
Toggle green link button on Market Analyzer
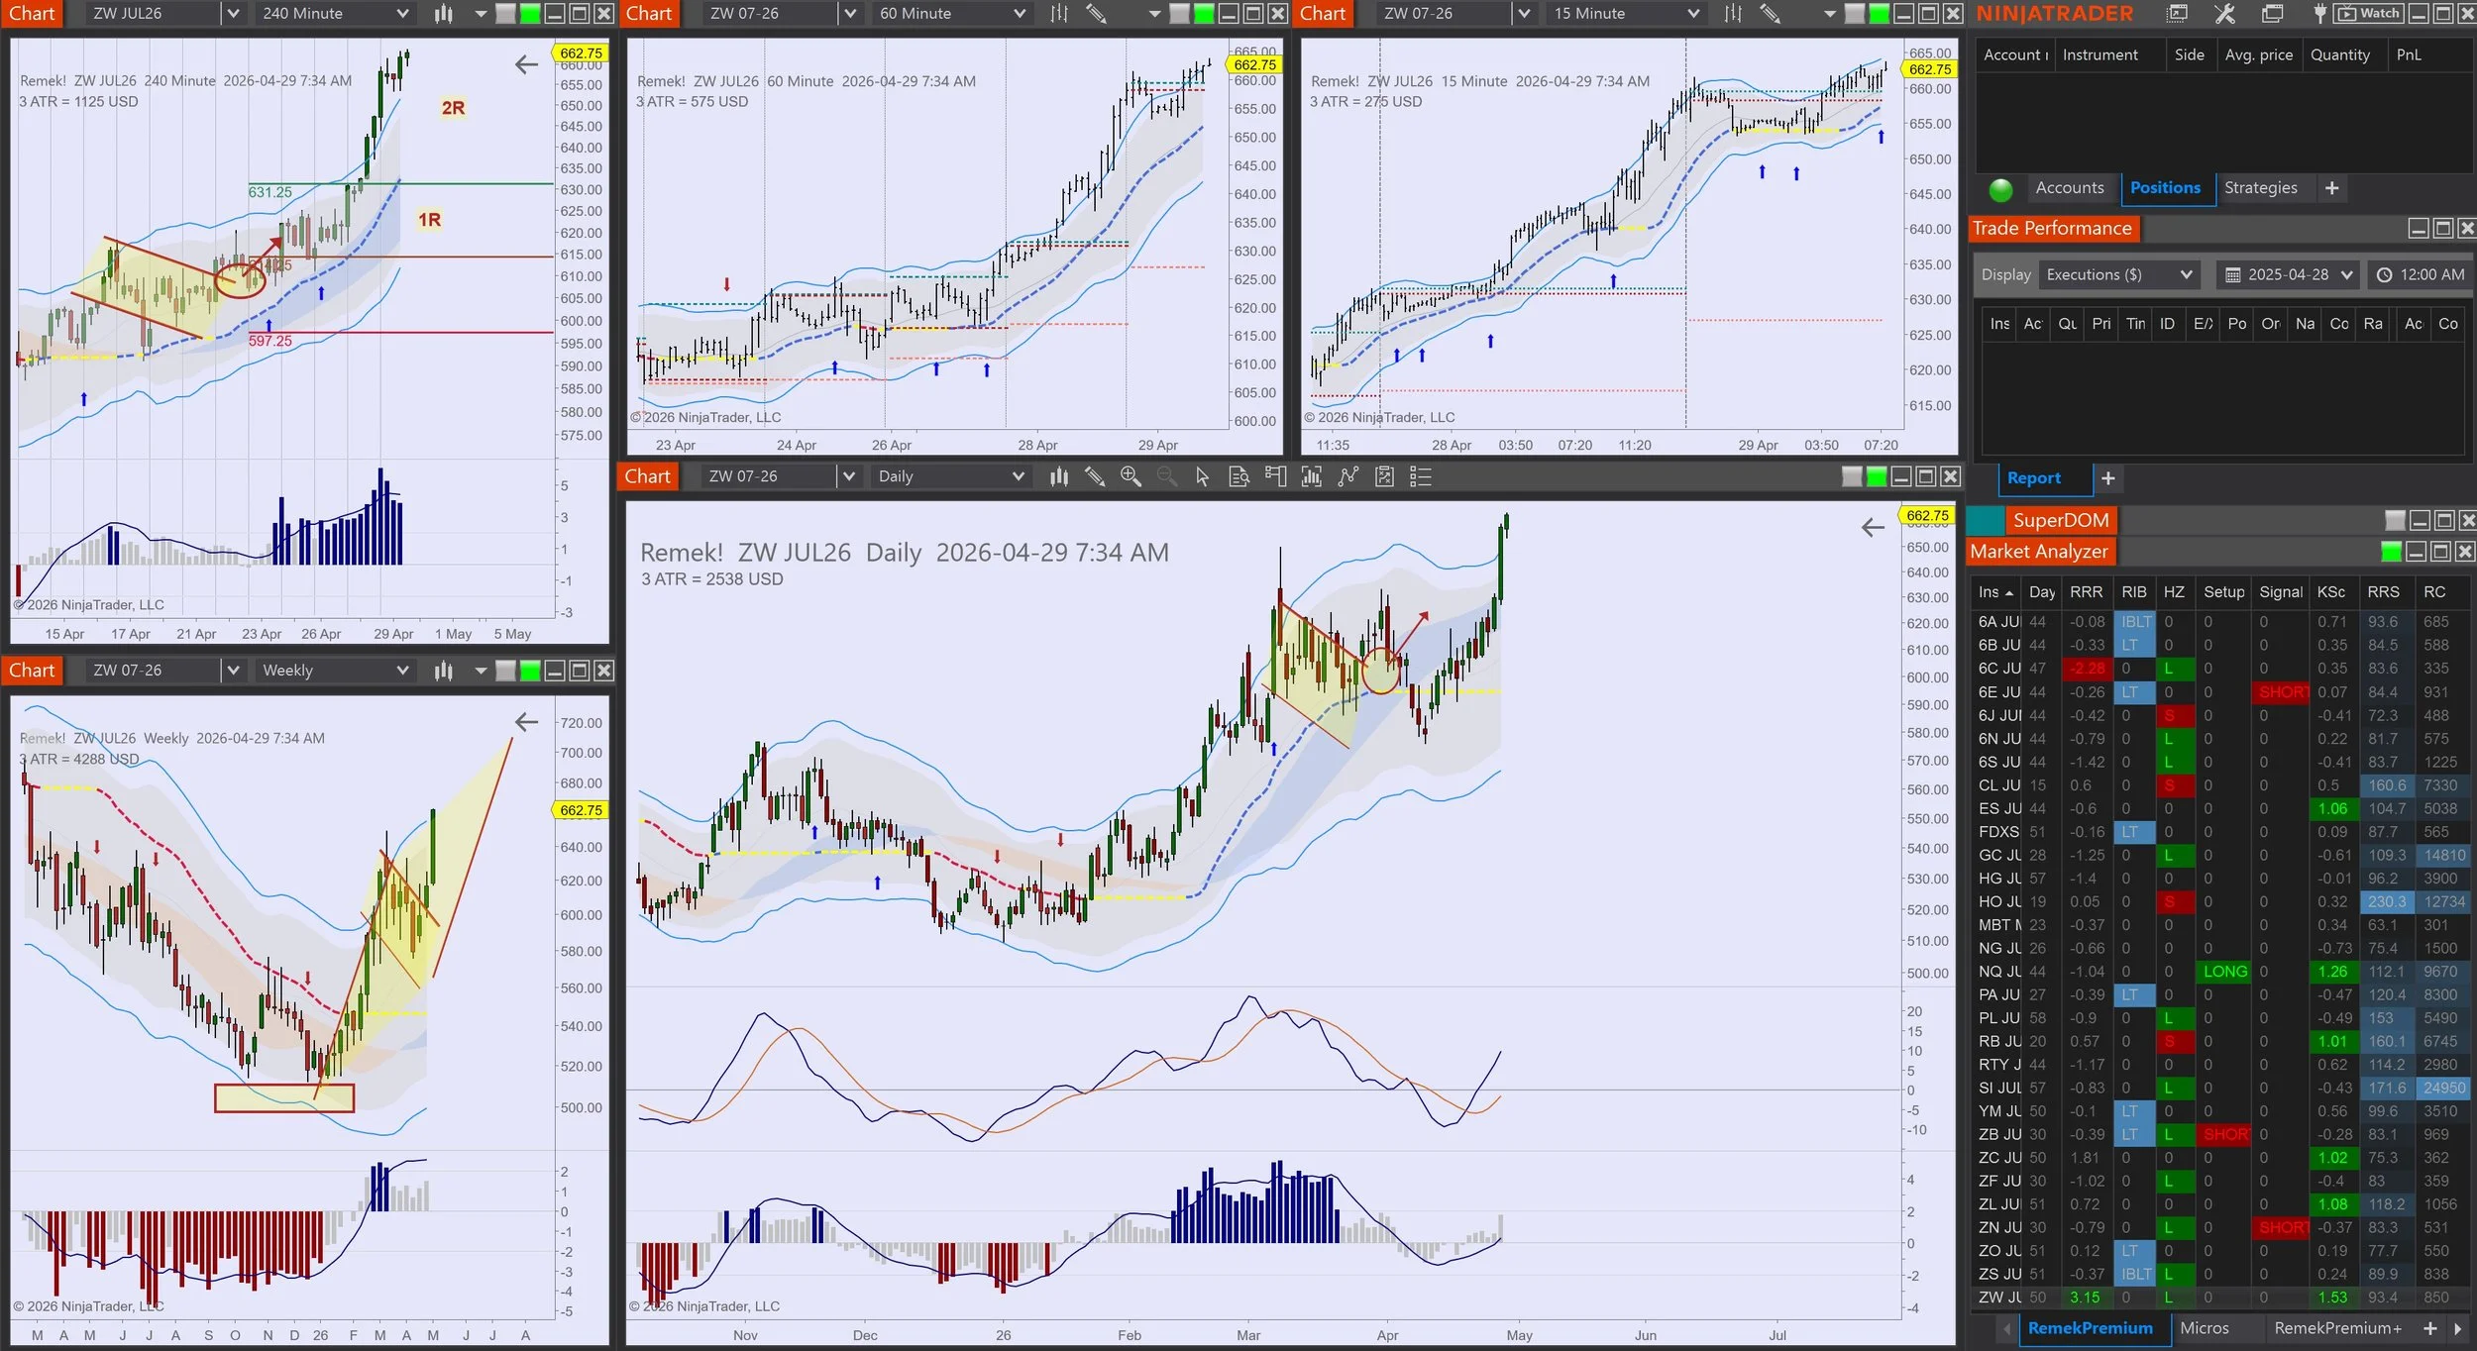point(2390,552)
